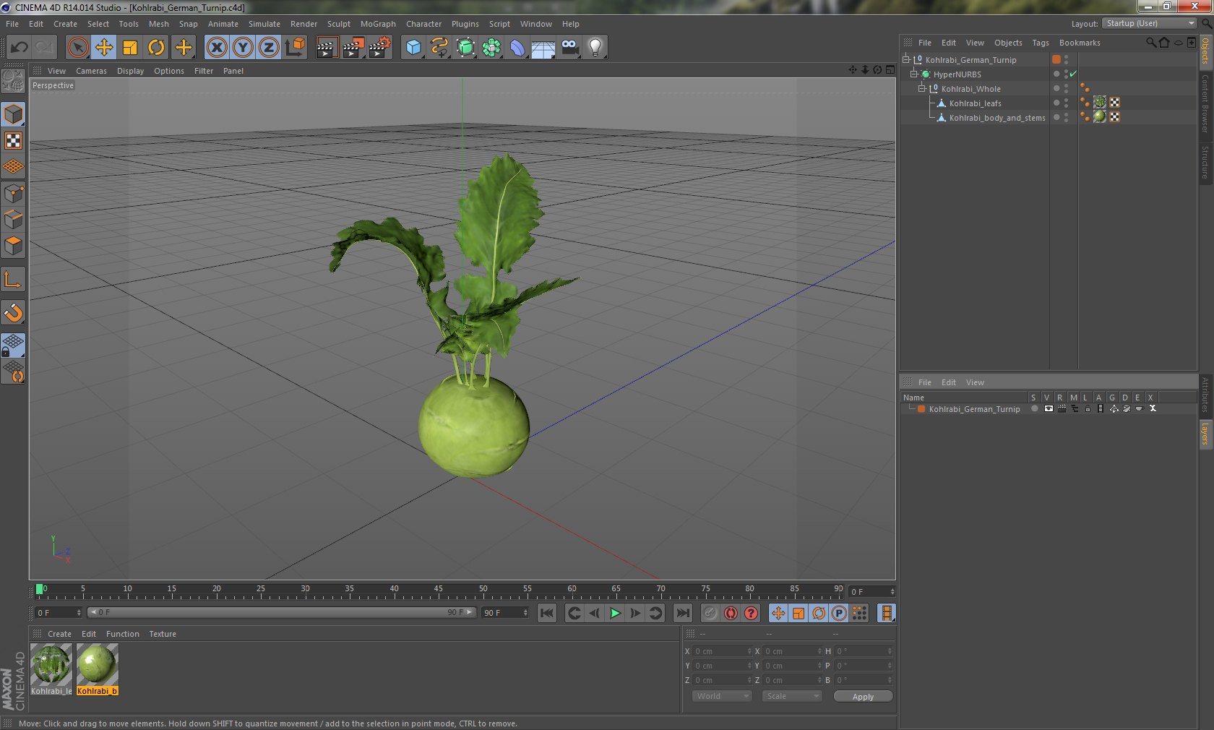Select the Polygons mode icon
This screenshot has width=1214, height=730.
point(14,246)
